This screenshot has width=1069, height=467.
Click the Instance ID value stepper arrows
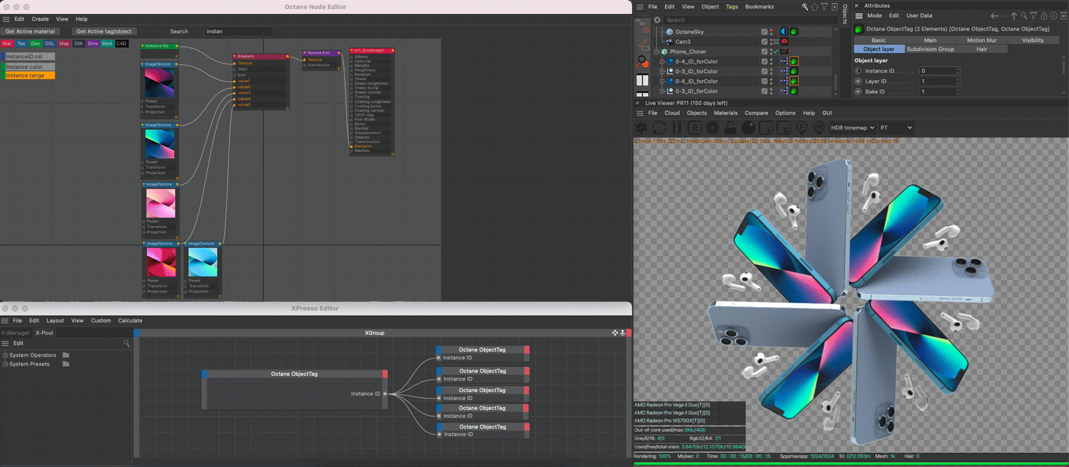958,71
